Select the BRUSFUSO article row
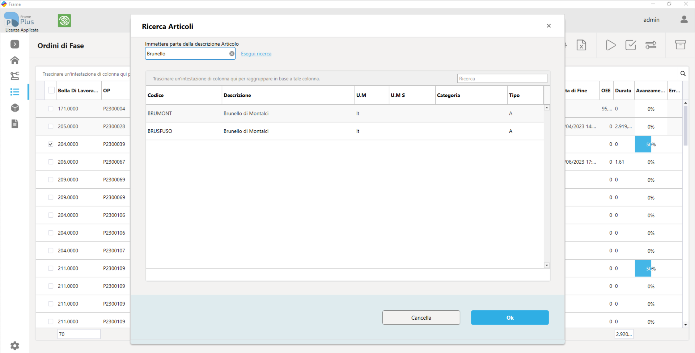695x353 pixels. coord(345,131)
